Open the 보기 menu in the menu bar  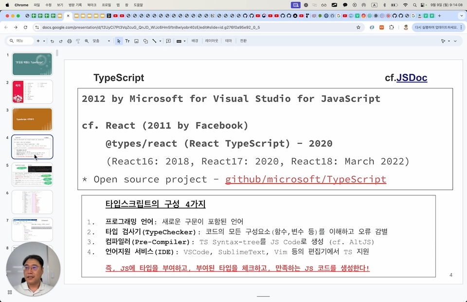coord(60,5)
